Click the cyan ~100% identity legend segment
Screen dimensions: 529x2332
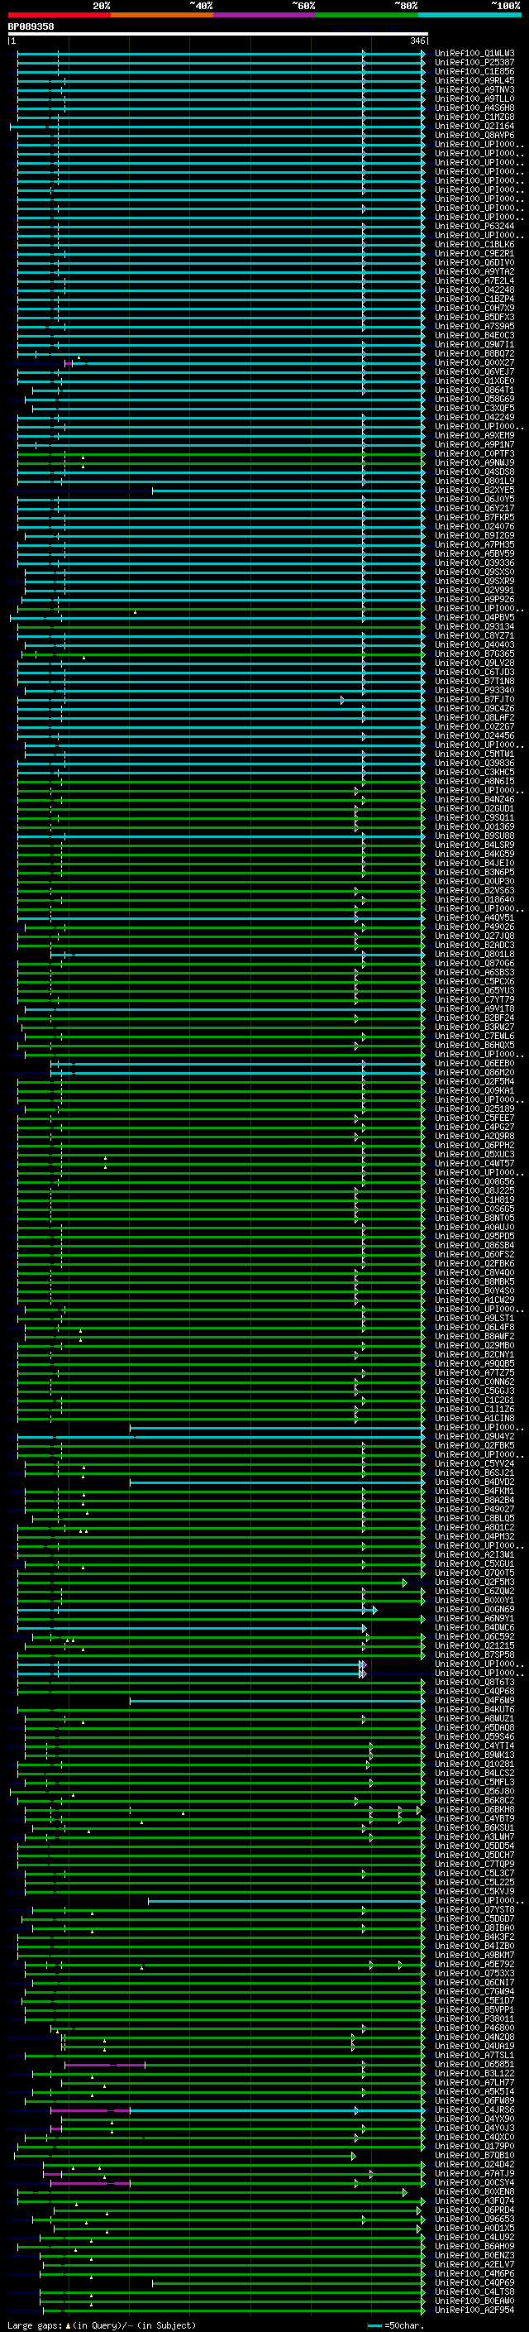[470, 15]
